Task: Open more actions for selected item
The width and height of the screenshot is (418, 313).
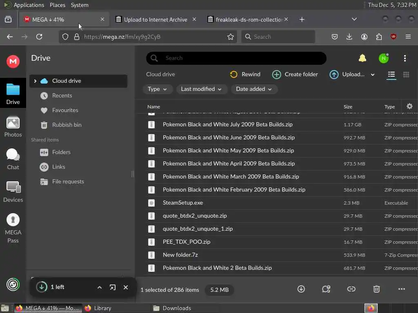Action: click(x=402, y=289)
